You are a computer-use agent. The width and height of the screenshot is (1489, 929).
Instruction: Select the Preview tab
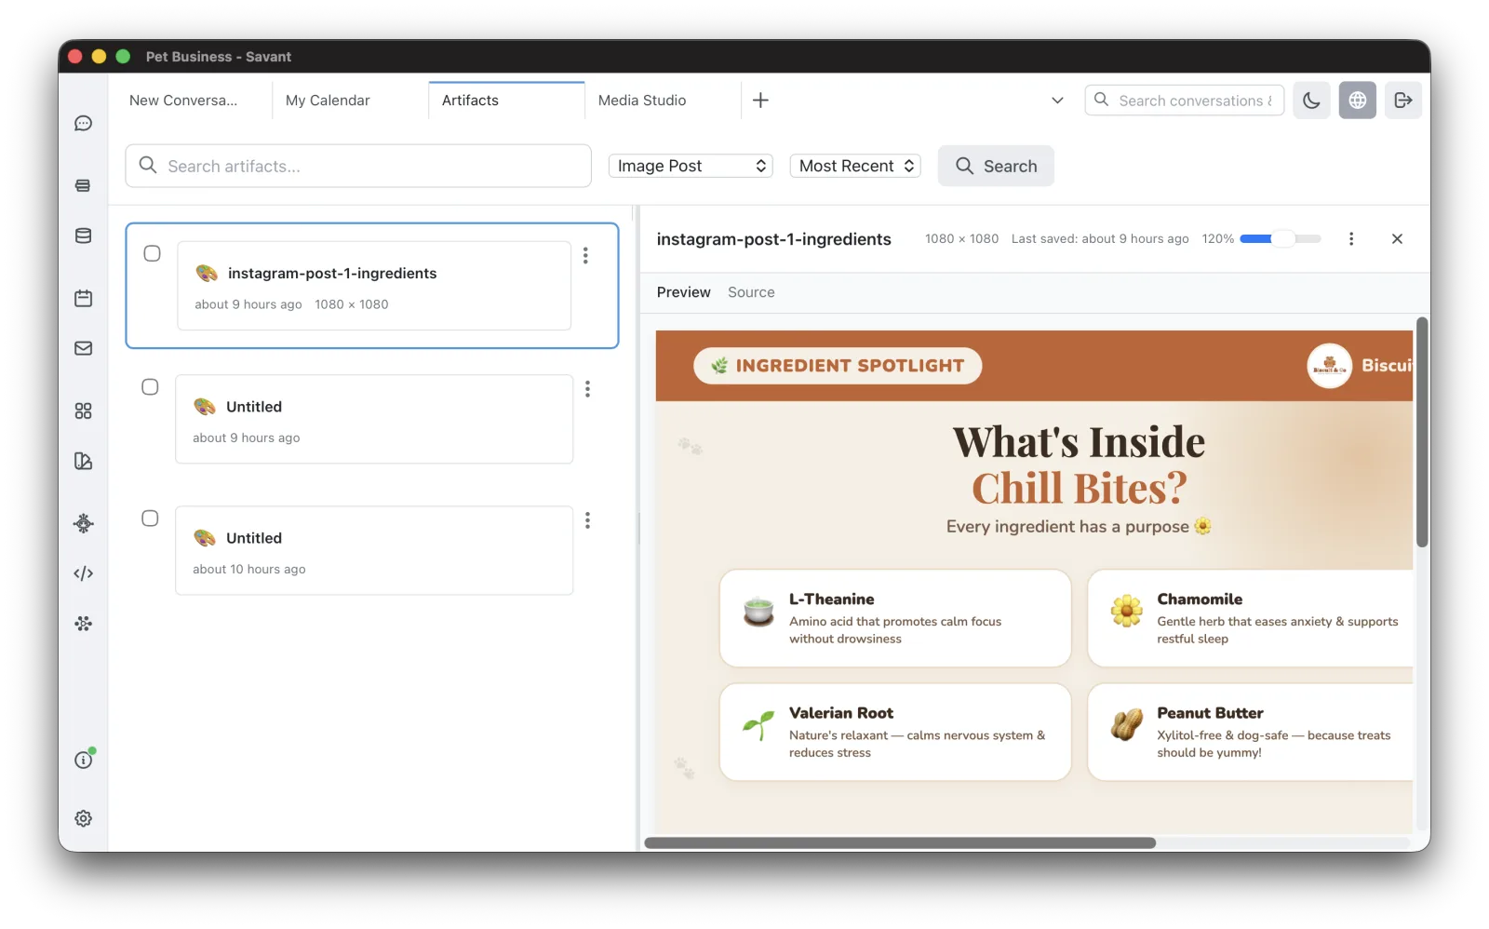pyautogui.click(x=683, y=292)
